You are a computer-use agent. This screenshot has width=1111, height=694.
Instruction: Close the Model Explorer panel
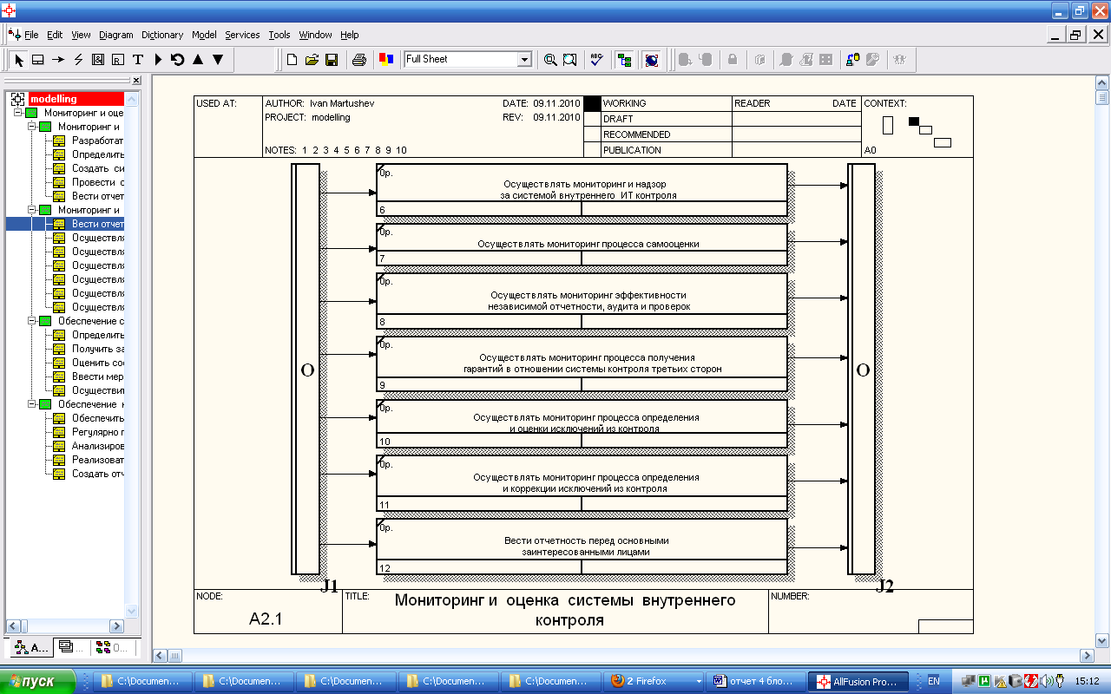135,81
